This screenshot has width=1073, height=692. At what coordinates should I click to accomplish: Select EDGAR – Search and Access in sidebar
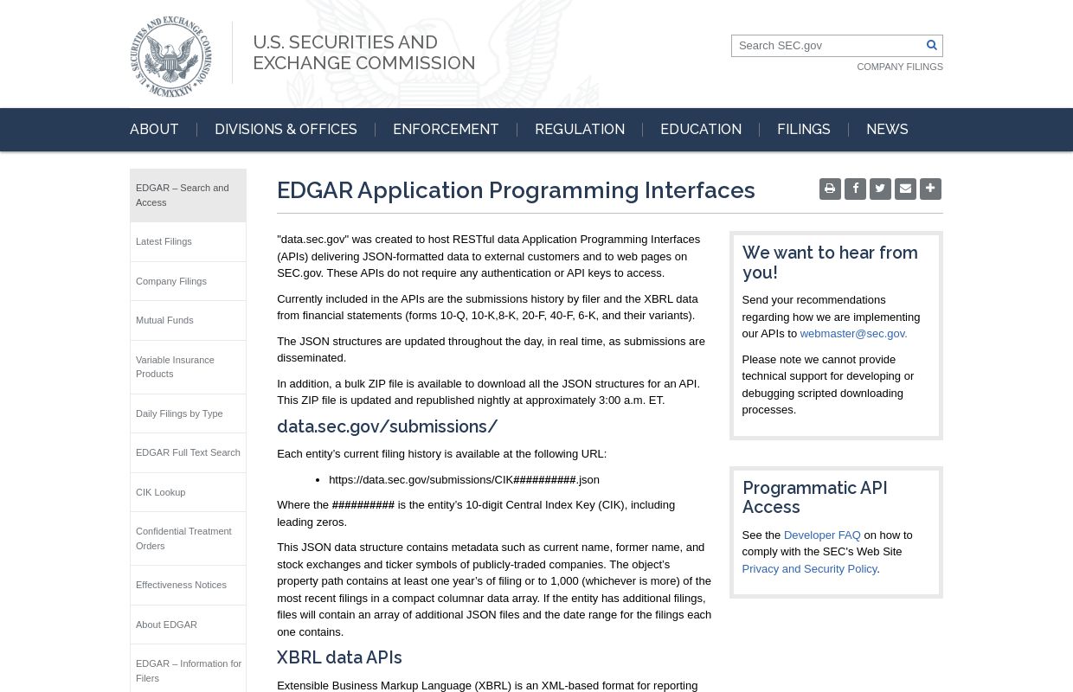coord(188,195)
